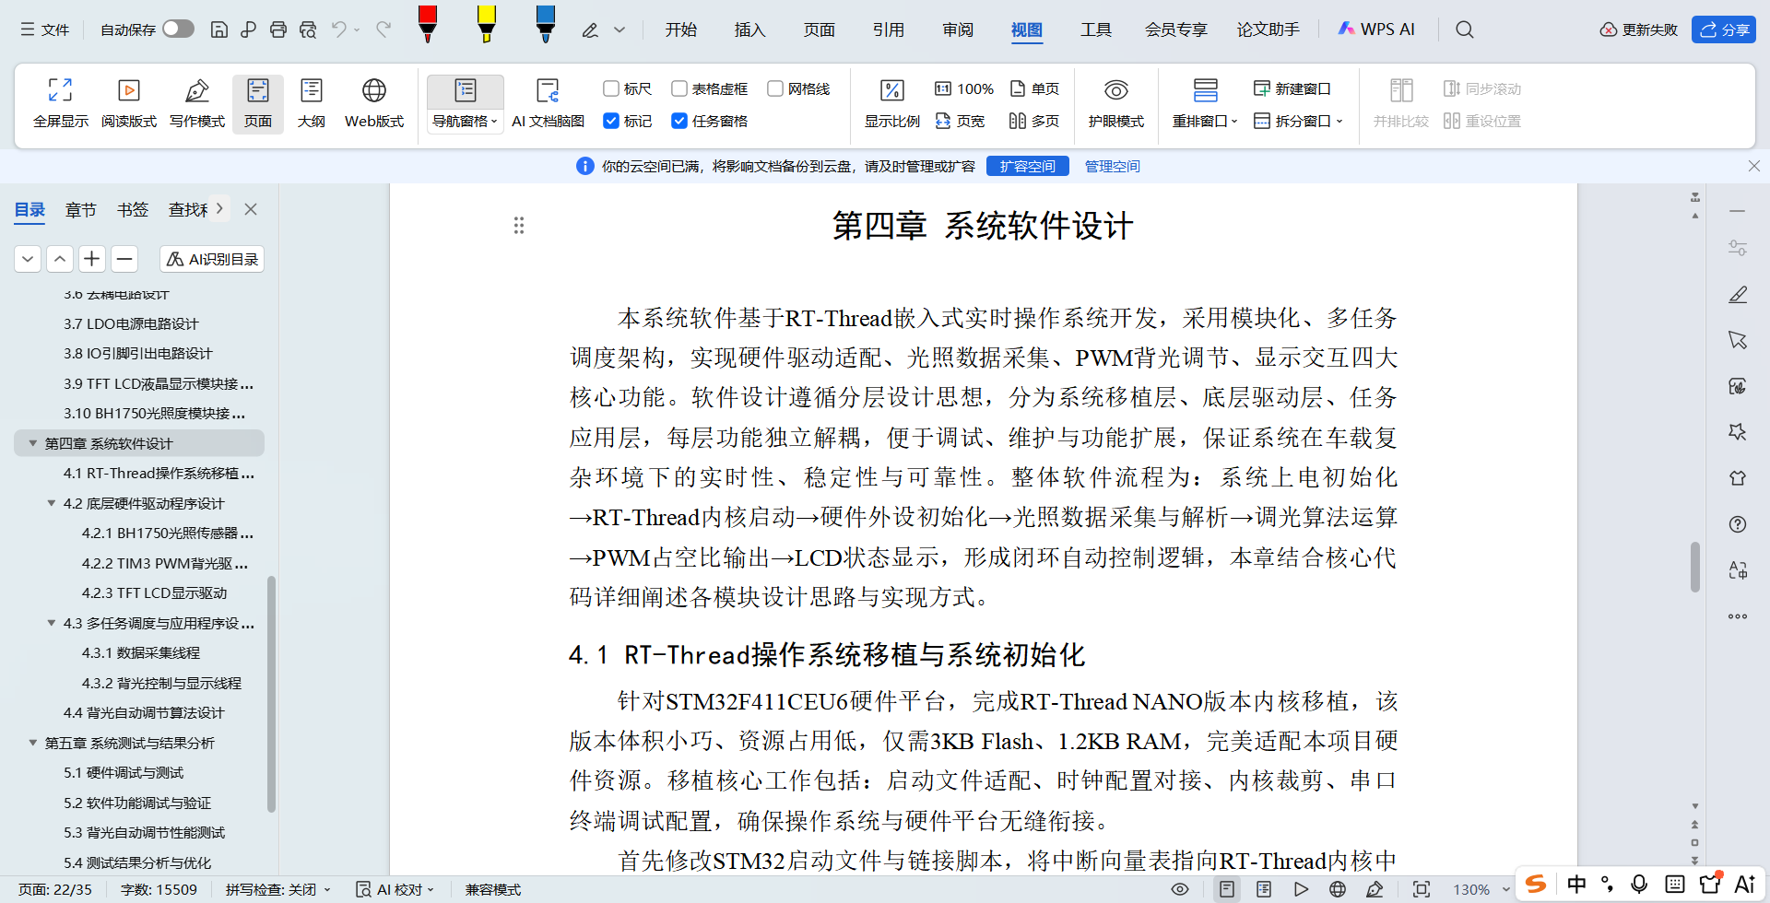The height and width of the screenshot is (903, 1770).
Task: Open spell check status dropdown
Action: pos(277,889)
